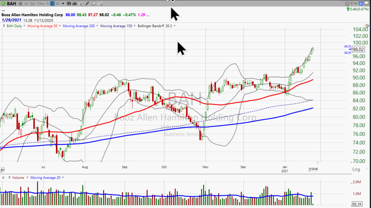371x208 pixels.
Task: Toggle the RT real-time indicator
Action: (356, 3)
